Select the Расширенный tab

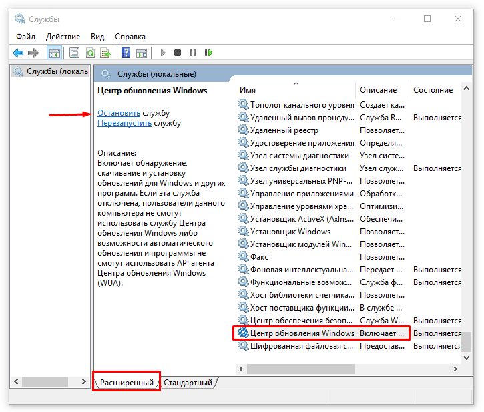pos(127,383)
